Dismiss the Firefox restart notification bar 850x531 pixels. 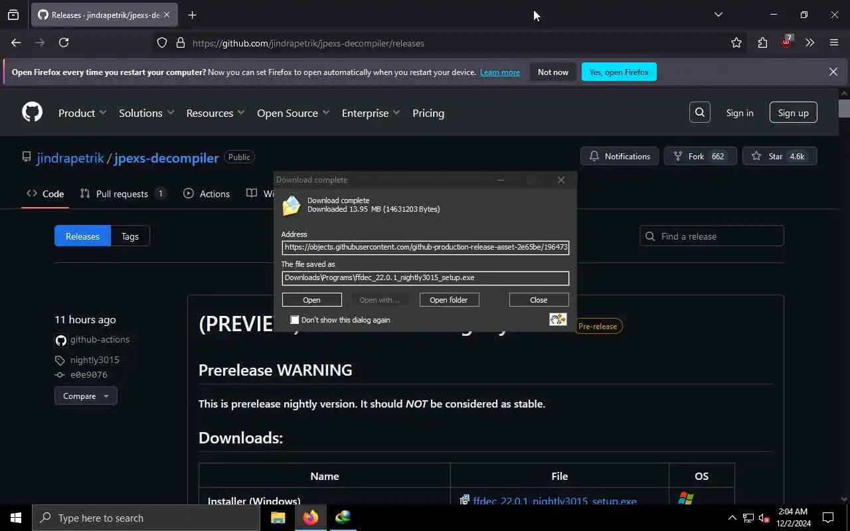tap(833, 72)
